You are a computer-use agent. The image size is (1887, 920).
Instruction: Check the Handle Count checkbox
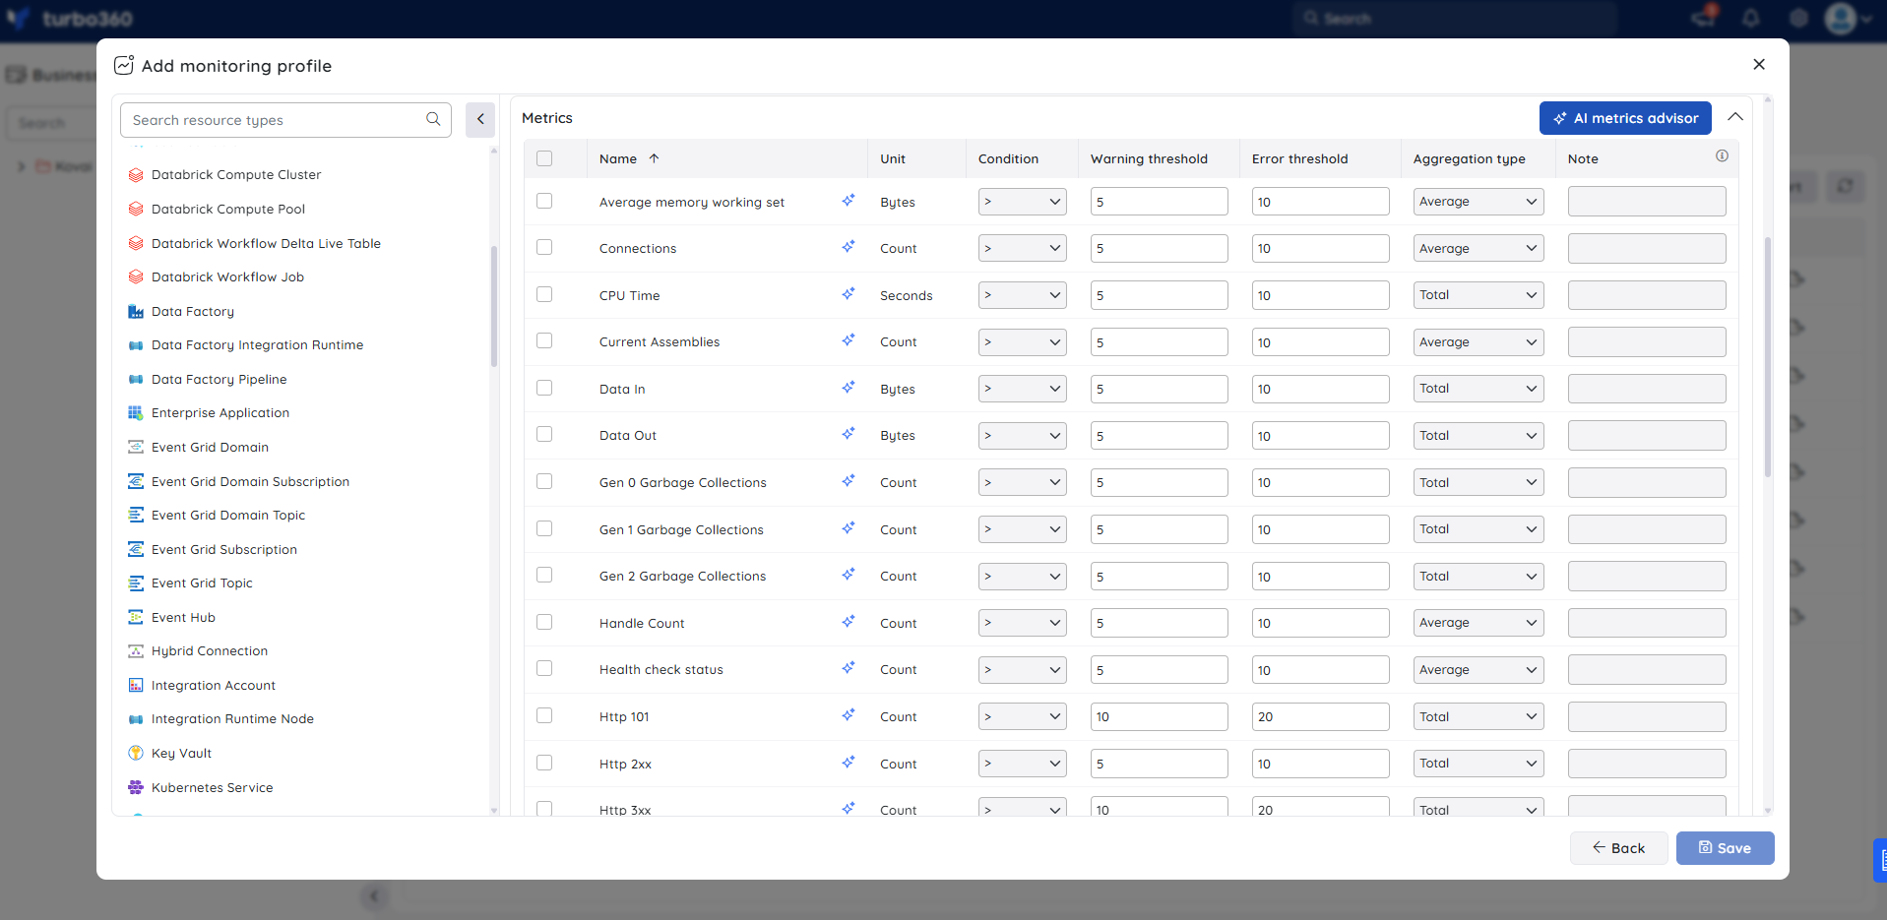[x=544, y=622]
